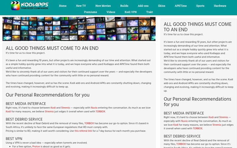Image resolution: width=237 pixels, height=148 pixels.
Task: Click 'BEST MEDIA INTERFACE' heading in main article
Action: click(x=26, y=104)
